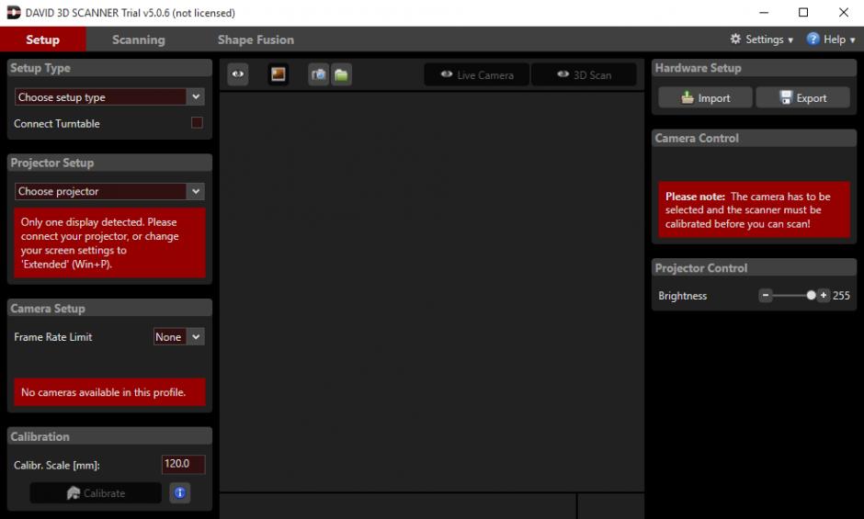
Task: Click the DAVID app logo in title bar
Action: click(13, 12)
